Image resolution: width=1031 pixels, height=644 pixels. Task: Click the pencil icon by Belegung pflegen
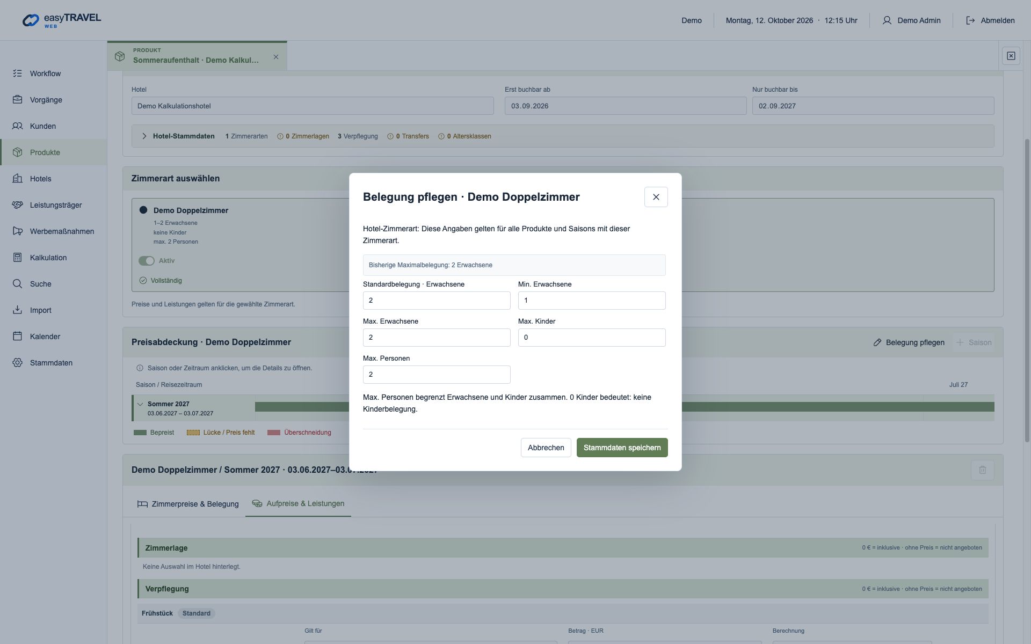[x=877, y=342]
